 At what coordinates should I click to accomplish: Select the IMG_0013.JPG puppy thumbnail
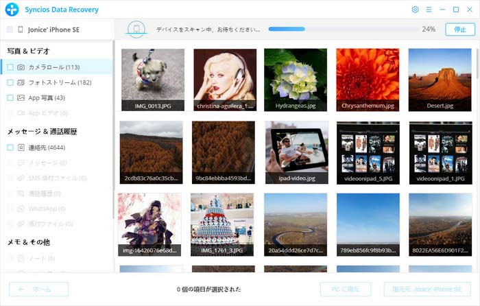pyautogui.click(x=153, y=80)
